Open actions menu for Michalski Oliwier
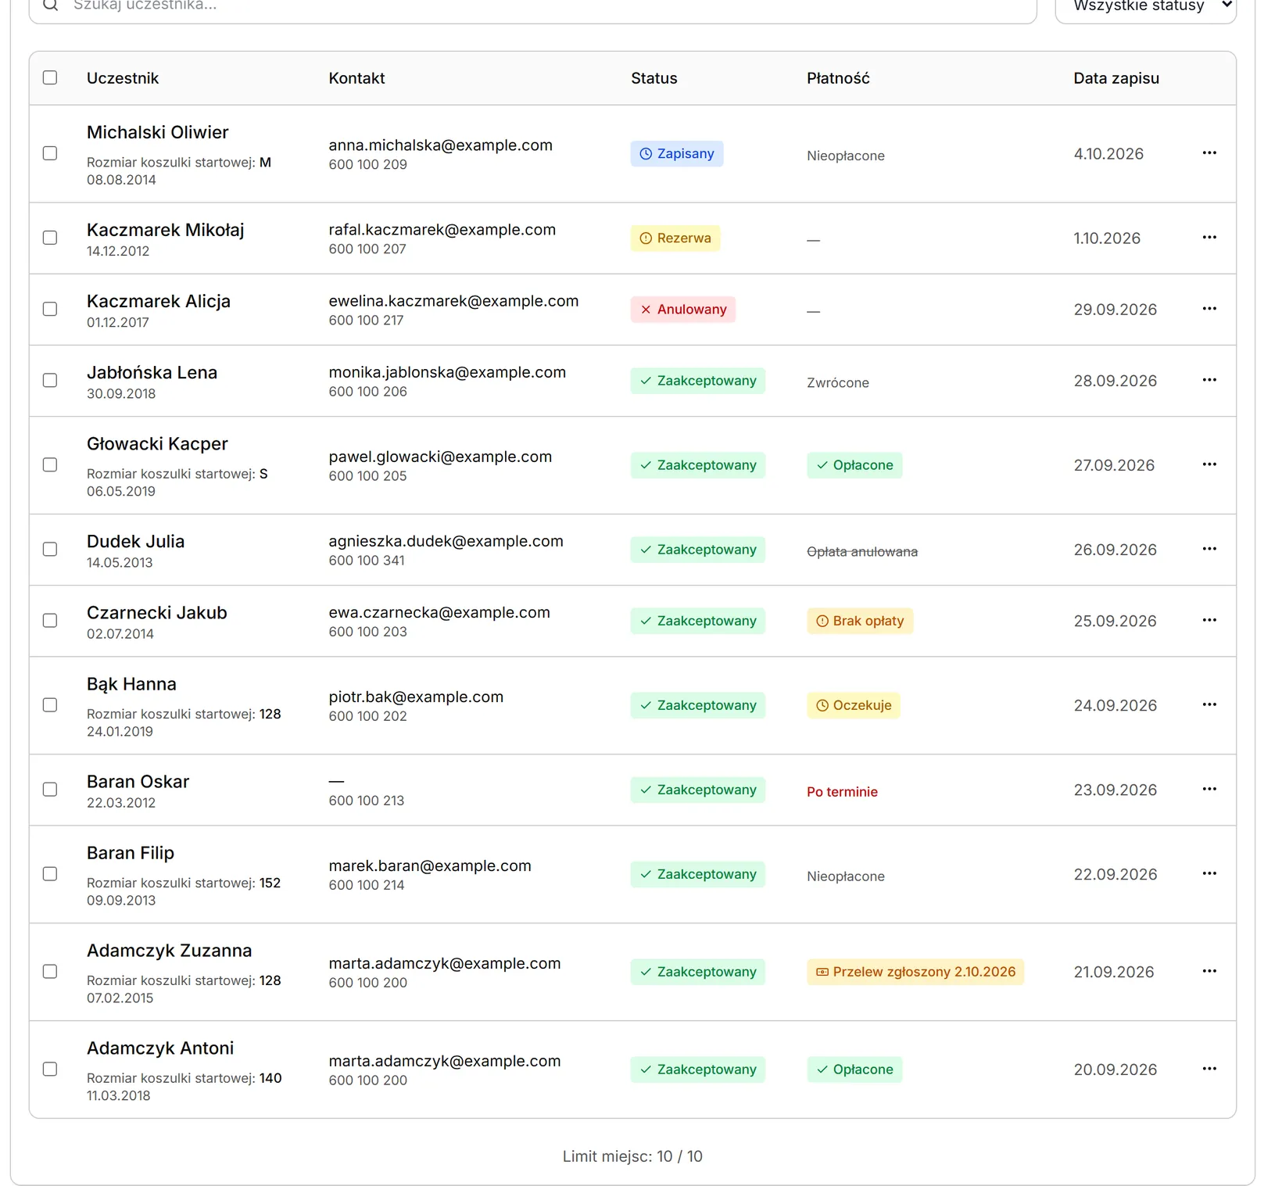Image resolution: width=1282 pixels, height=1186 pixels. tap(1209, 153)
